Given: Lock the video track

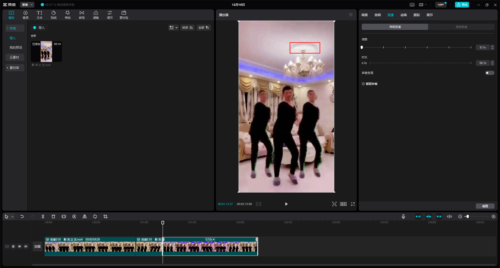Looking at the screenshot, I should pos(13,246).
